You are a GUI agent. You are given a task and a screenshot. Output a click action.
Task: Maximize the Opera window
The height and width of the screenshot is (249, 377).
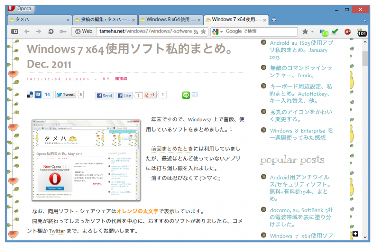[x=347, y=9]
